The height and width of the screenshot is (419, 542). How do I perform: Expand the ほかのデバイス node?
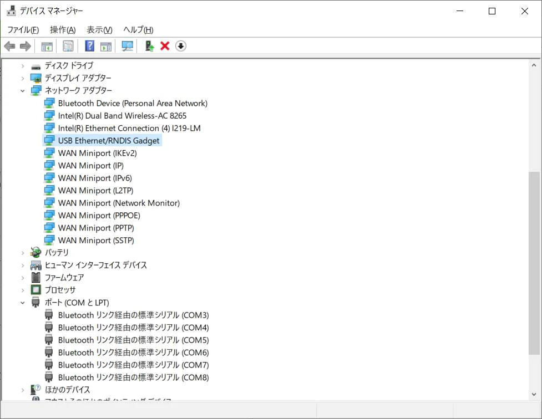(x=23, y=390)
